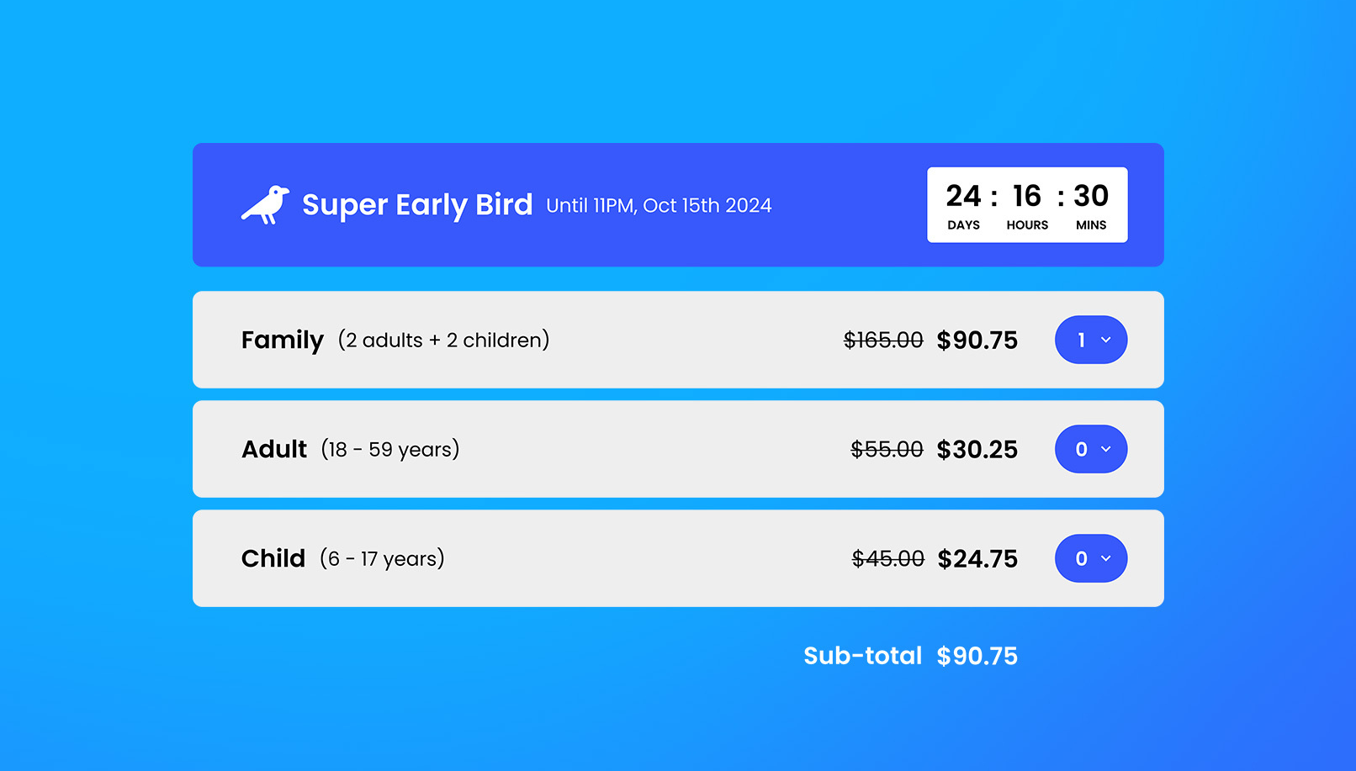Select the Family ticket label

click(282, 340)
